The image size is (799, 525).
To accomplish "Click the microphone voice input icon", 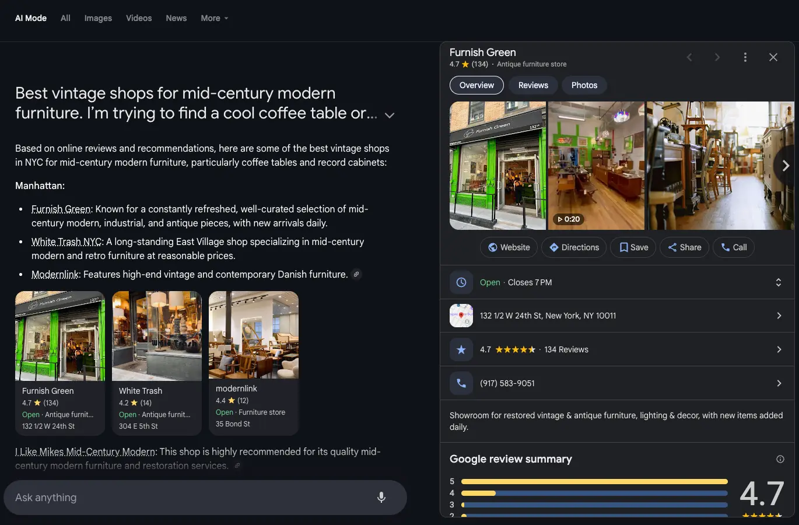I will tap(381, 498).
